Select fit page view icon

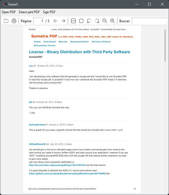point(81,21)
